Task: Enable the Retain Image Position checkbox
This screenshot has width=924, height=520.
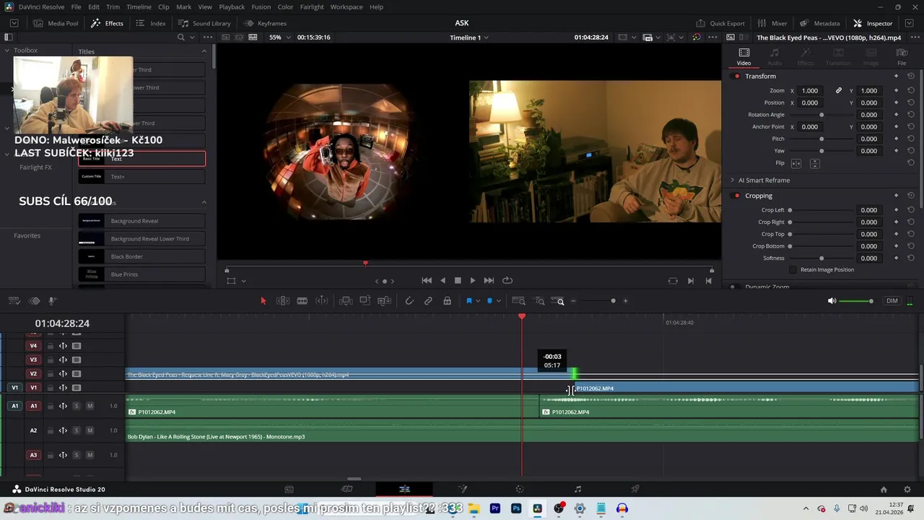Action: click(x=793, y=269)
